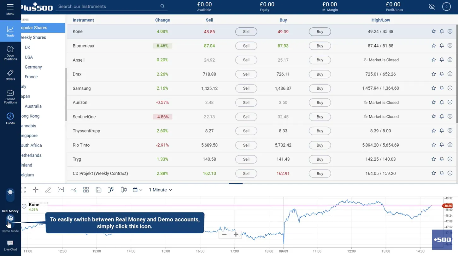
Task: Save the chart with the floppy icon
Action: 98,190
